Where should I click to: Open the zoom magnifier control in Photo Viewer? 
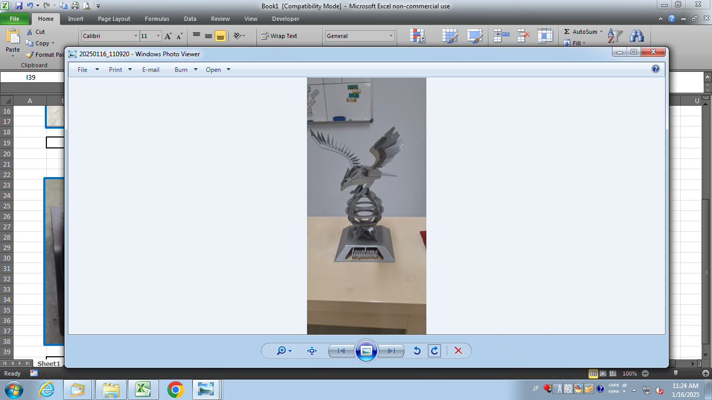pos(284,351)
